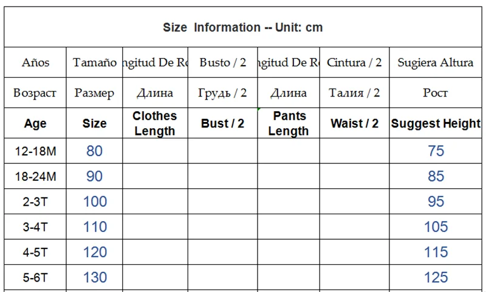Click the size 90 cell
The width and height of the screenshot is (486, 292).
coord(94,176)
